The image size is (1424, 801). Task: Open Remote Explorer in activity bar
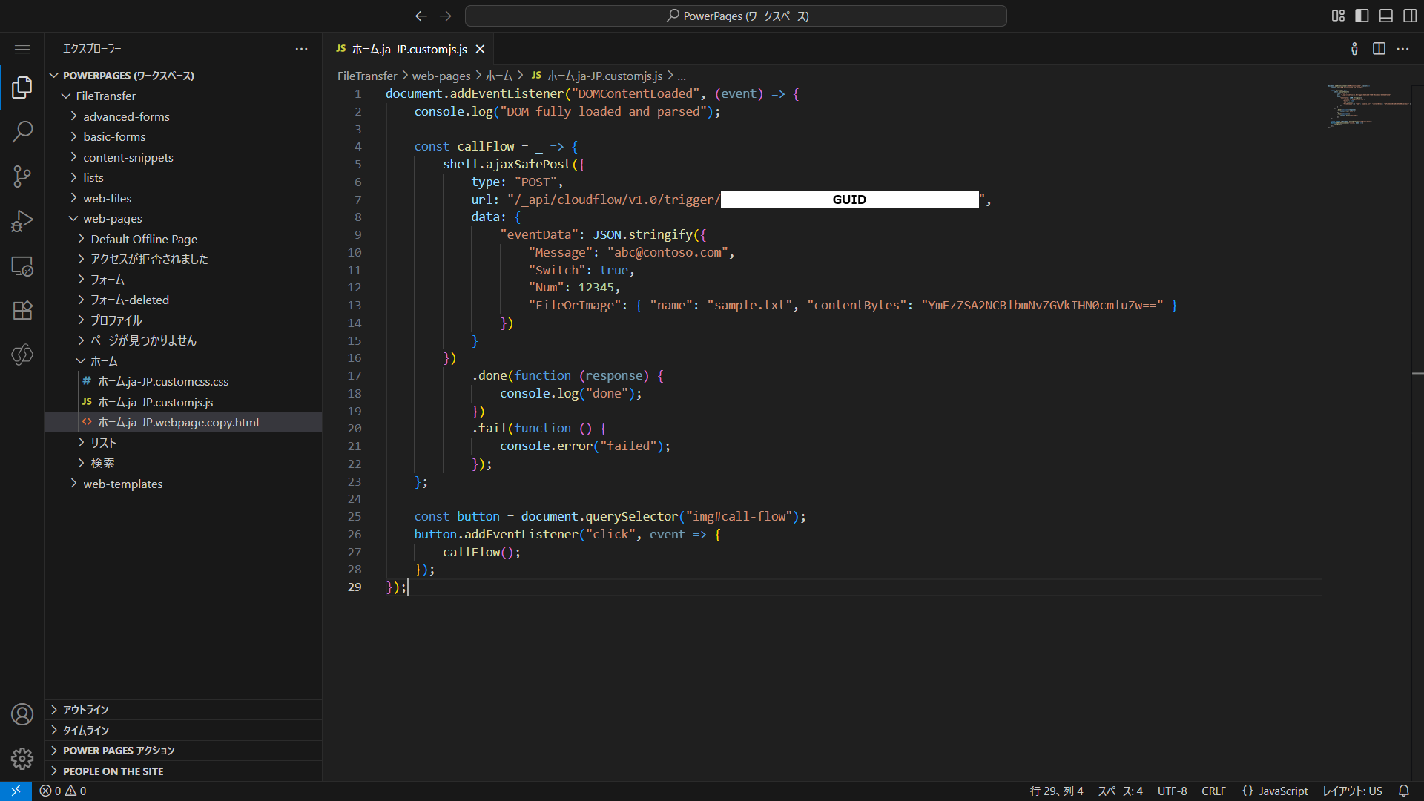coord(22,266)
